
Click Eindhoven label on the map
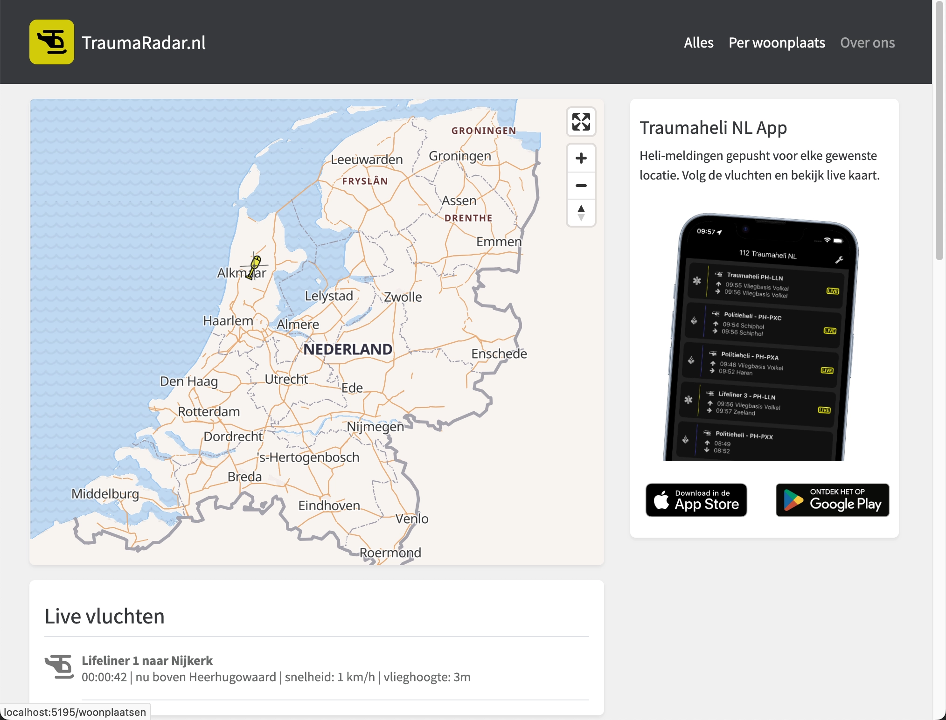[x=329, y=505]
